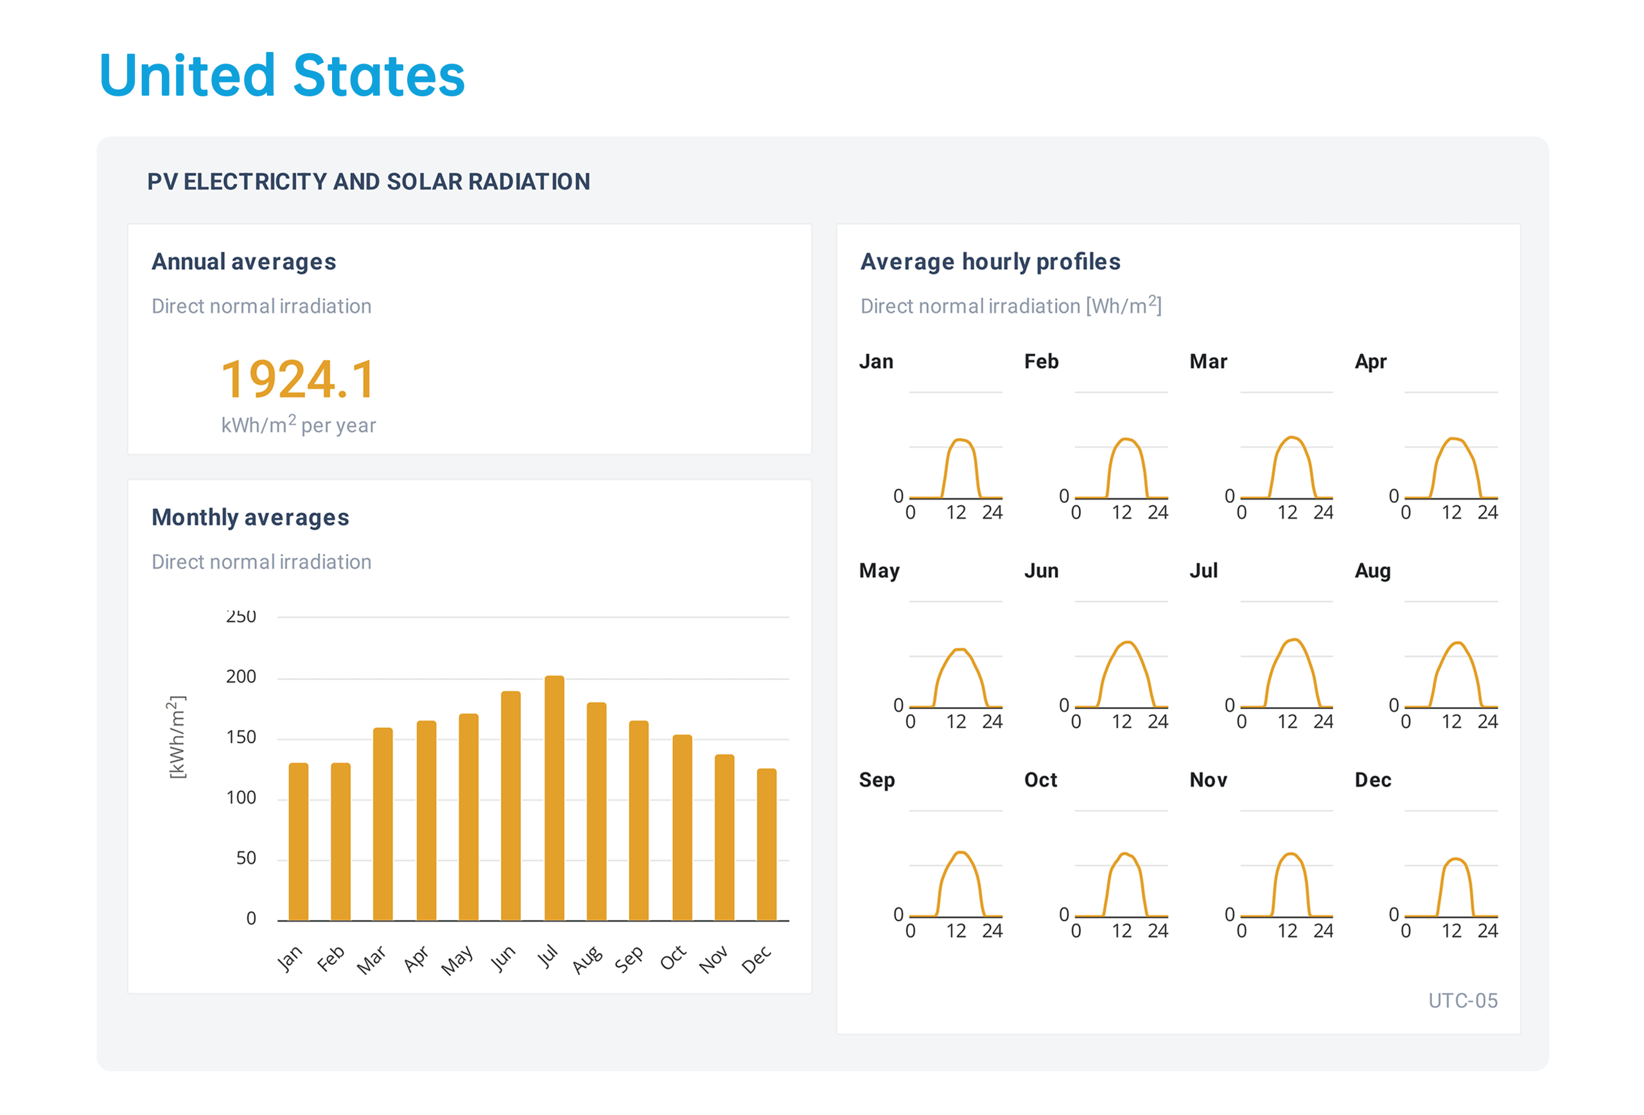Click the Monthly averages heading
Image resolution: width=1644 pixels, height=1115 pixels.
point(250,517)
